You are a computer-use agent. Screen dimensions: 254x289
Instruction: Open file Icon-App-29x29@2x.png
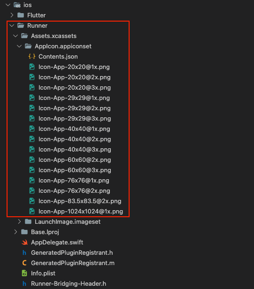tap(75, 108)
